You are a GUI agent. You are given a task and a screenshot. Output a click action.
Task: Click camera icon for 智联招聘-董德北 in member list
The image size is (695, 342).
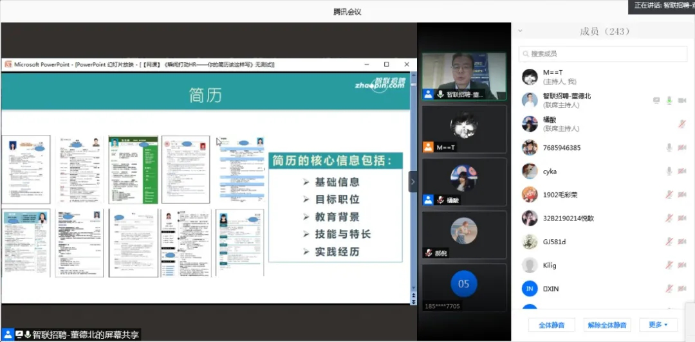[682, 100]
